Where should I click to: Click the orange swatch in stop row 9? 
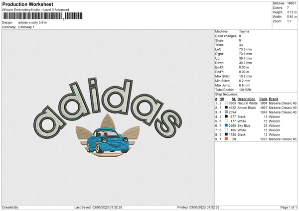(226, 139)
